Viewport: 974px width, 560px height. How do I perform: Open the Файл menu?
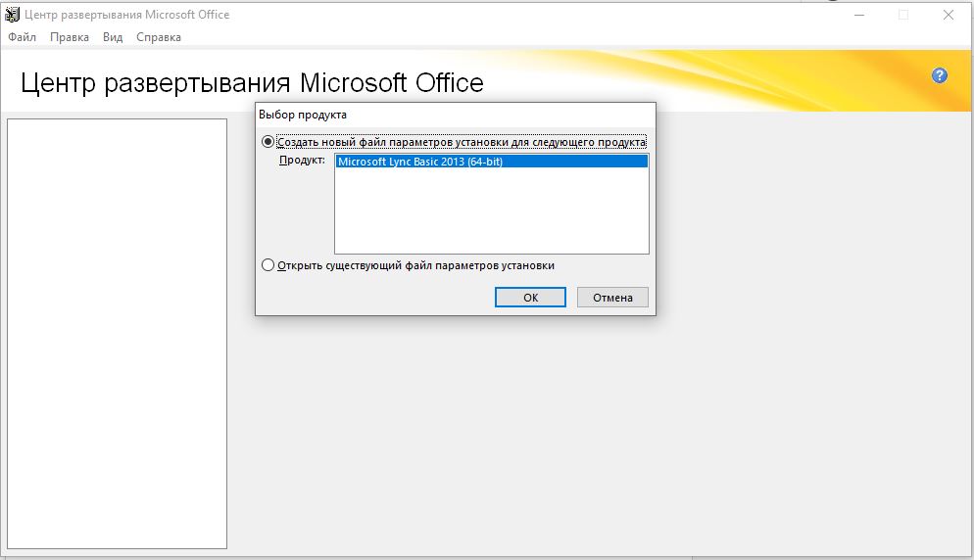(22, 37)
